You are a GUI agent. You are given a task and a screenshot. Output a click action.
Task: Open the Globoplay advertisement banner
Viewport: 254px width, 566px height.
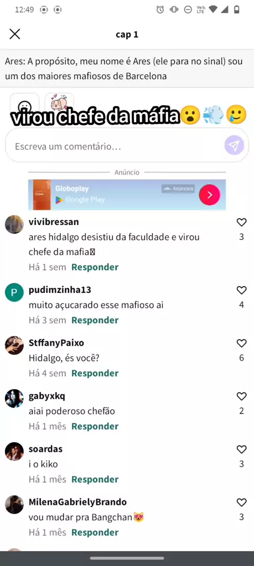127,195
